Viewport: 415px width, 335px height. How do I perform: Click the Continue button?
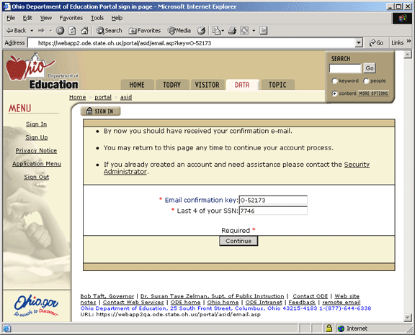tap(238, 241)
